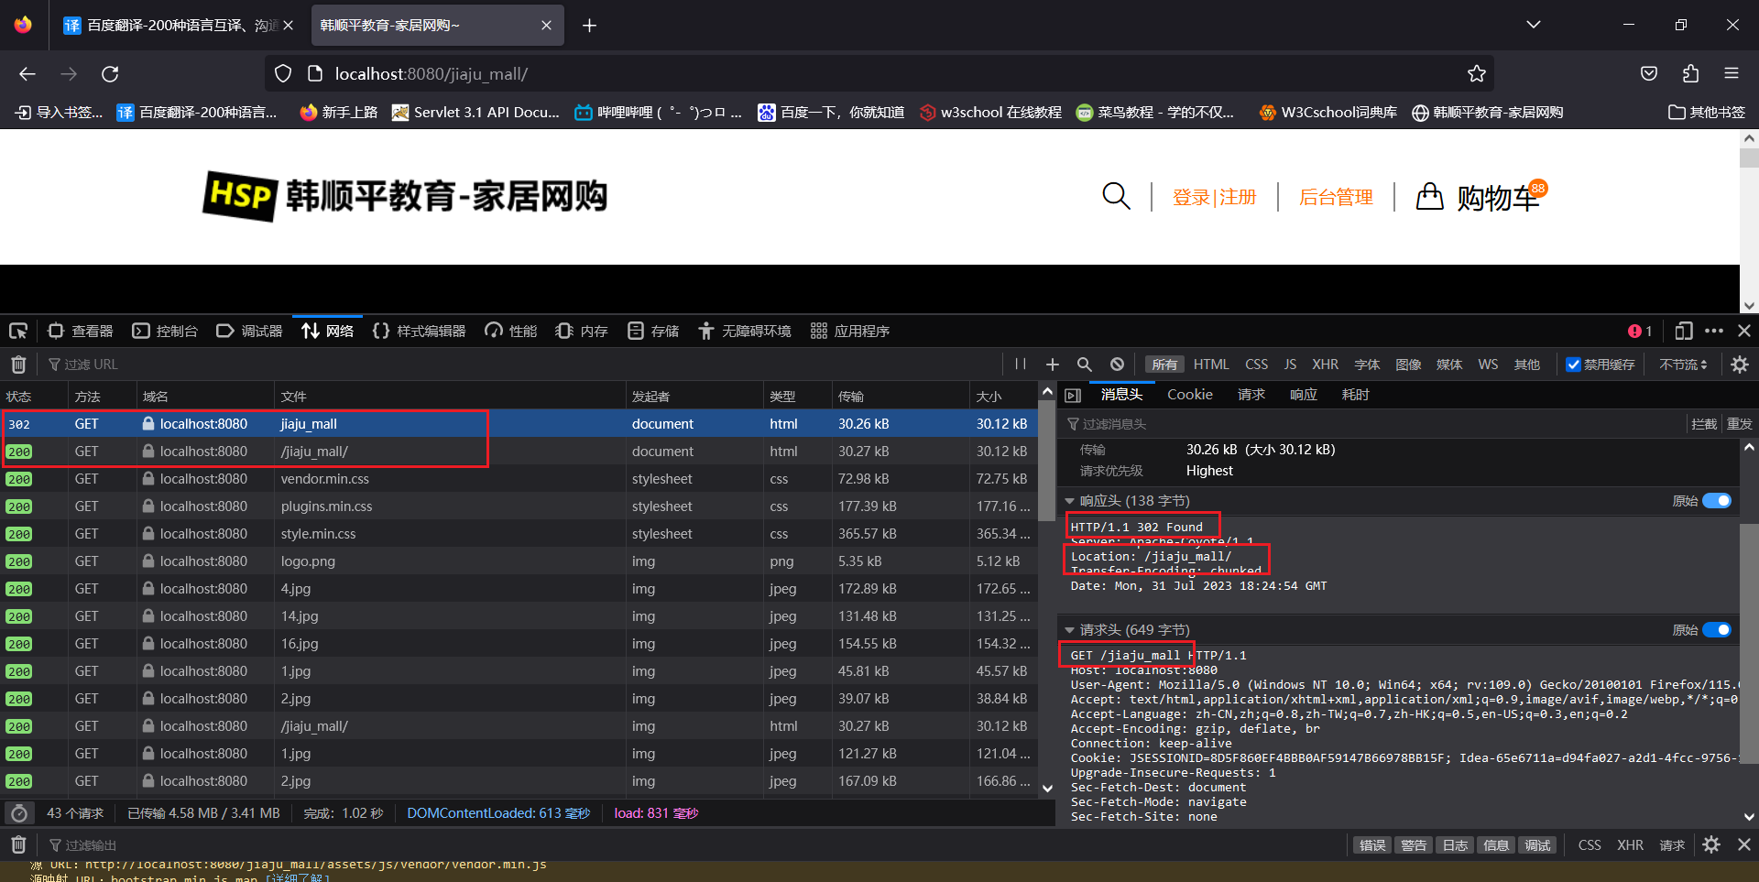Image resolution: width=1759 pixels, height=882 pixels.
Task: Pause network recording with pause icon
Action: [1021, 365]
